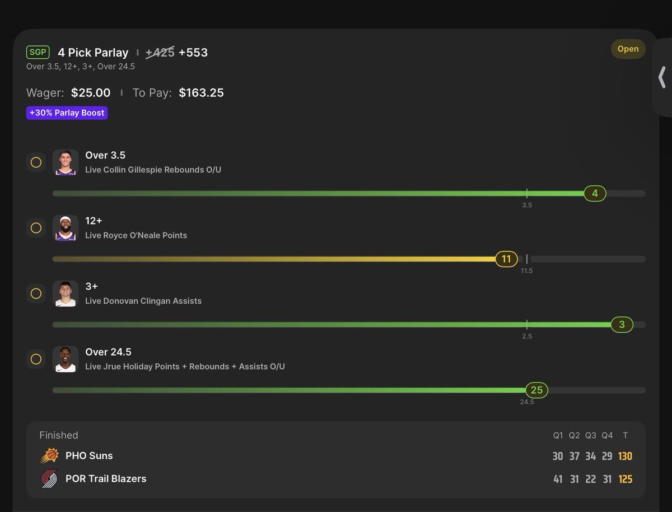This screenshot has height=512, width=672.
Task: Click the picks summary line under title
Action: pyautogui.click(x=81, y=67)
